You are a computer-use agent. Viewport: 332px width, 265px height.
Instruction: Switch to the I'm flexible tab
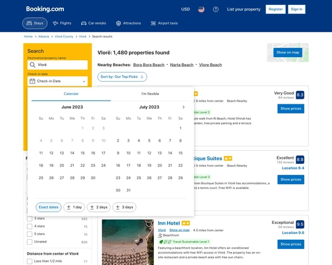point(150,94)
